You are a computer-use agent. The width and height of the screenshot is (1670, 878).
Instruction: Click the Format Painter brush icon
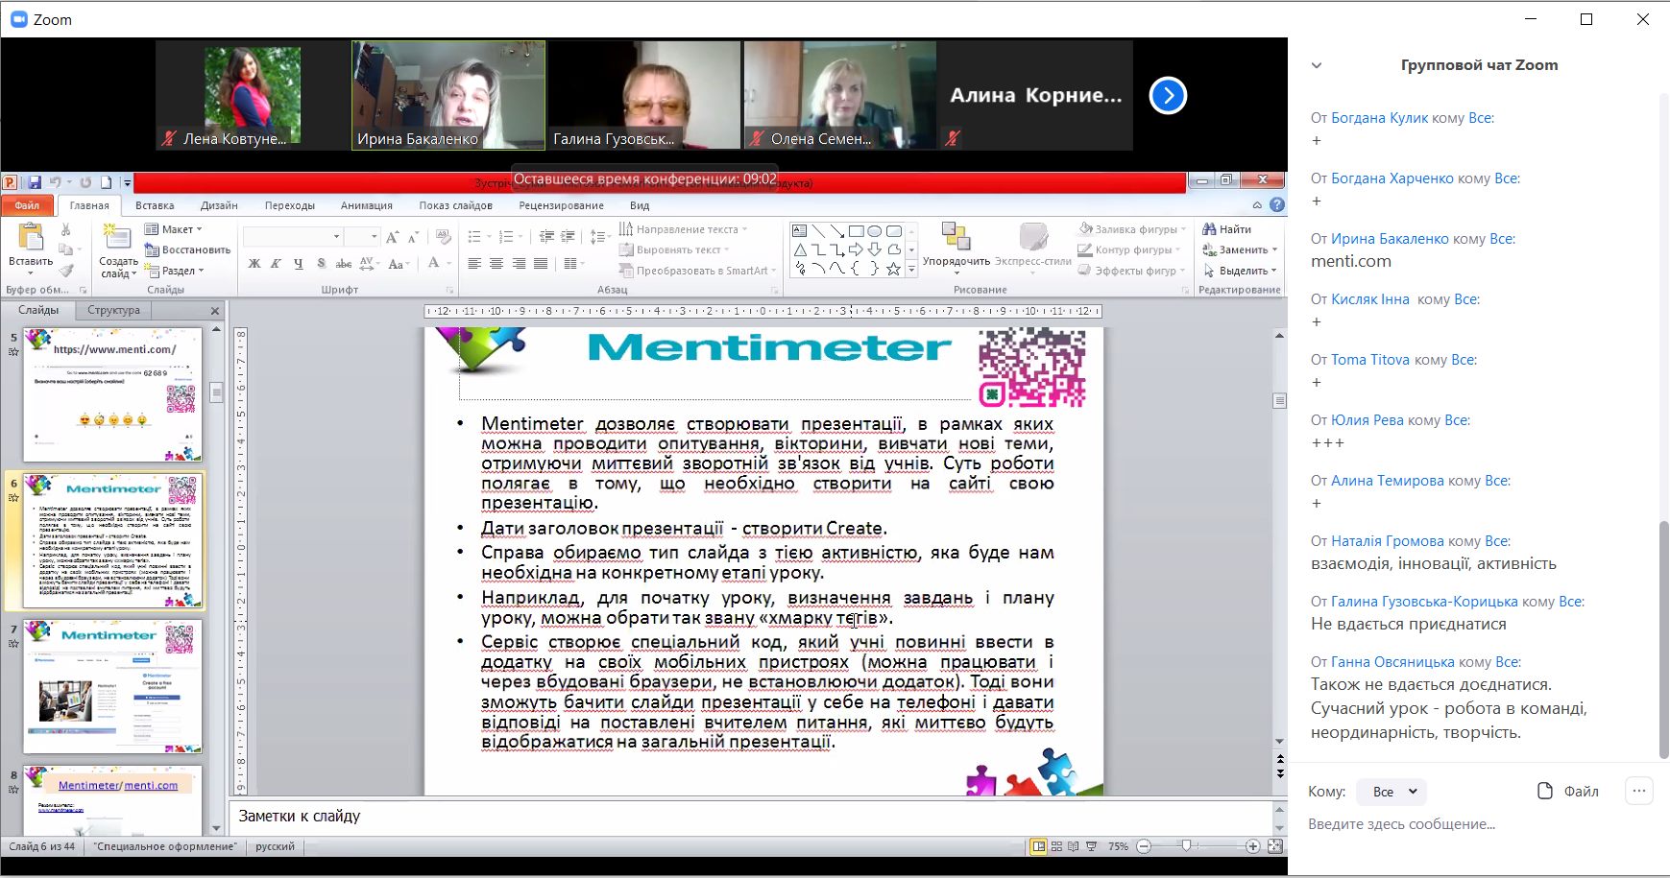pyautogui.click(x=66, y=272)
